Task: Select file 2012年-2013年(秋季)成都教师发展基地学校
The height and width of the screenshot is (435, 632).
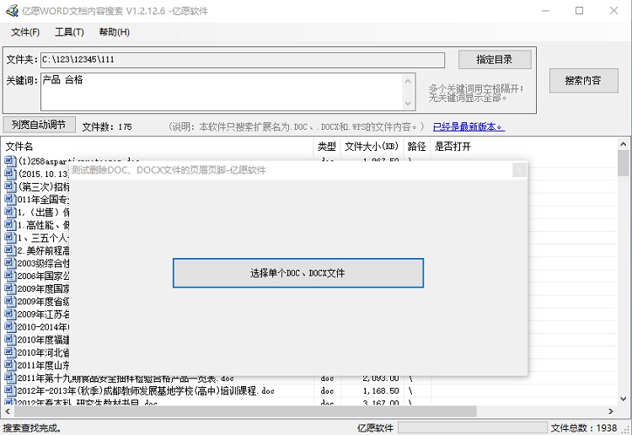Action: click(146, 390)
